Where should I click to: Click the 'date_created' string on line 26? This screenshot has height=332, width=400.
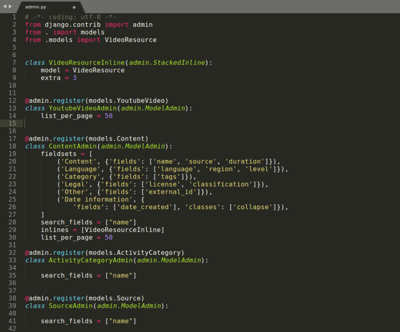[145, 207]
